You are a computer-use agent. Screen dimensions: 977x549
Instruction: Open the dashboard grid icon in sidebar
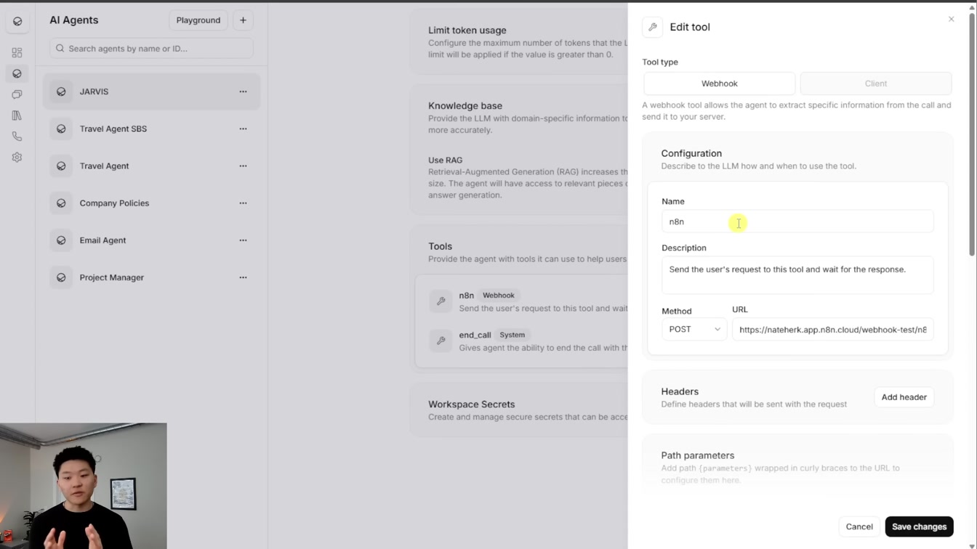point(17,52)
